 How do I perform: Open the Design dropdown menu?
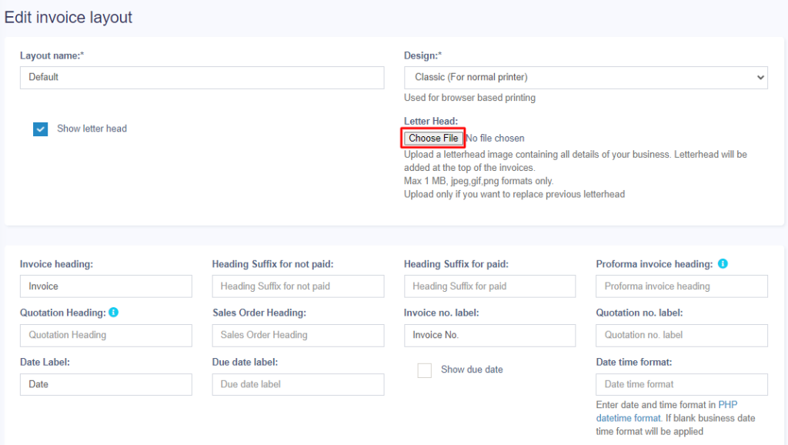(x=586, y=77)
